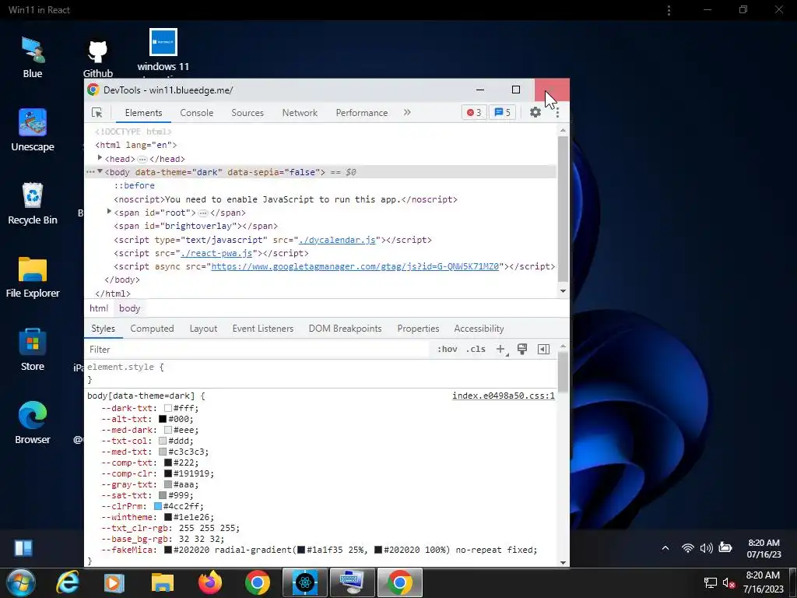Click the red errors counter showing 3
Image resolution: width=797 pixels, height=598 pixels.
[x=474, y=112]
